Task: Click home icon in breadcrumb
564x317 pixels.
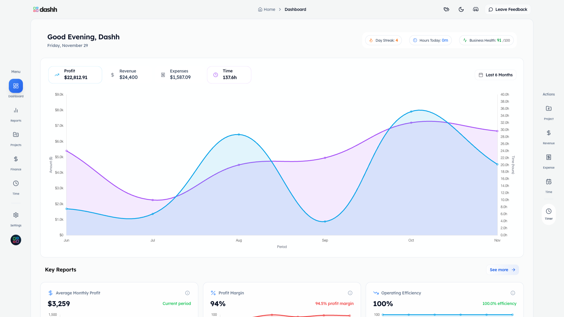Action: click(260, 9)
